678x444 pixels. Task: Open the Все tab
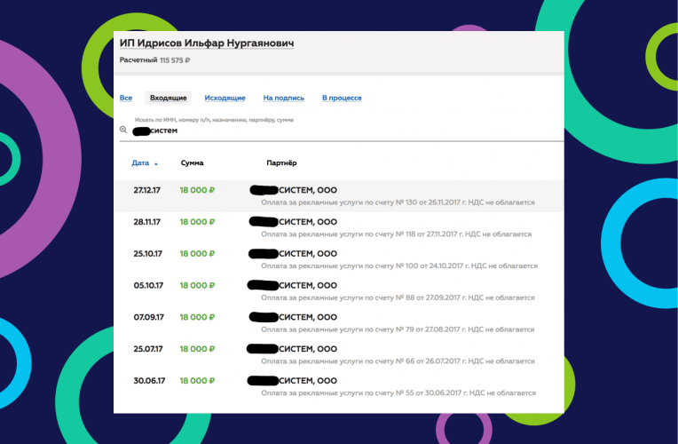tap(126, 98)
